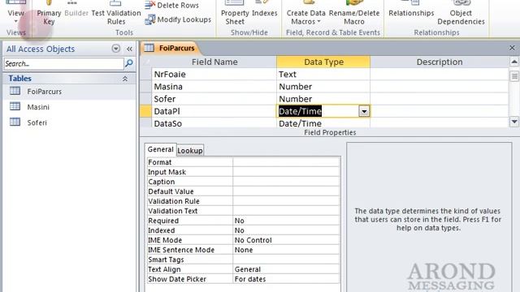The image size is (520, 292).
Task: Select the Masina field name cell
Action: point(214,87)
